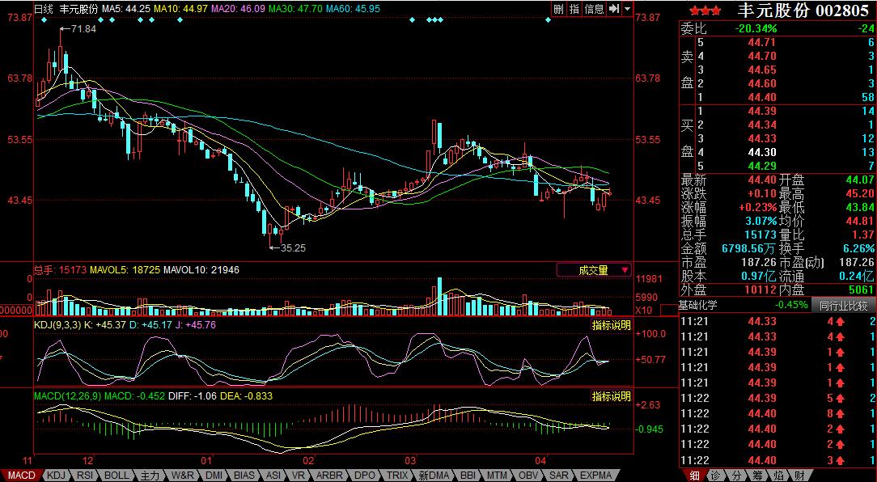Click 指标说明 in the KDJ panel
The width and height of the screenshot is (877, 482).
[x=611, y=325]
